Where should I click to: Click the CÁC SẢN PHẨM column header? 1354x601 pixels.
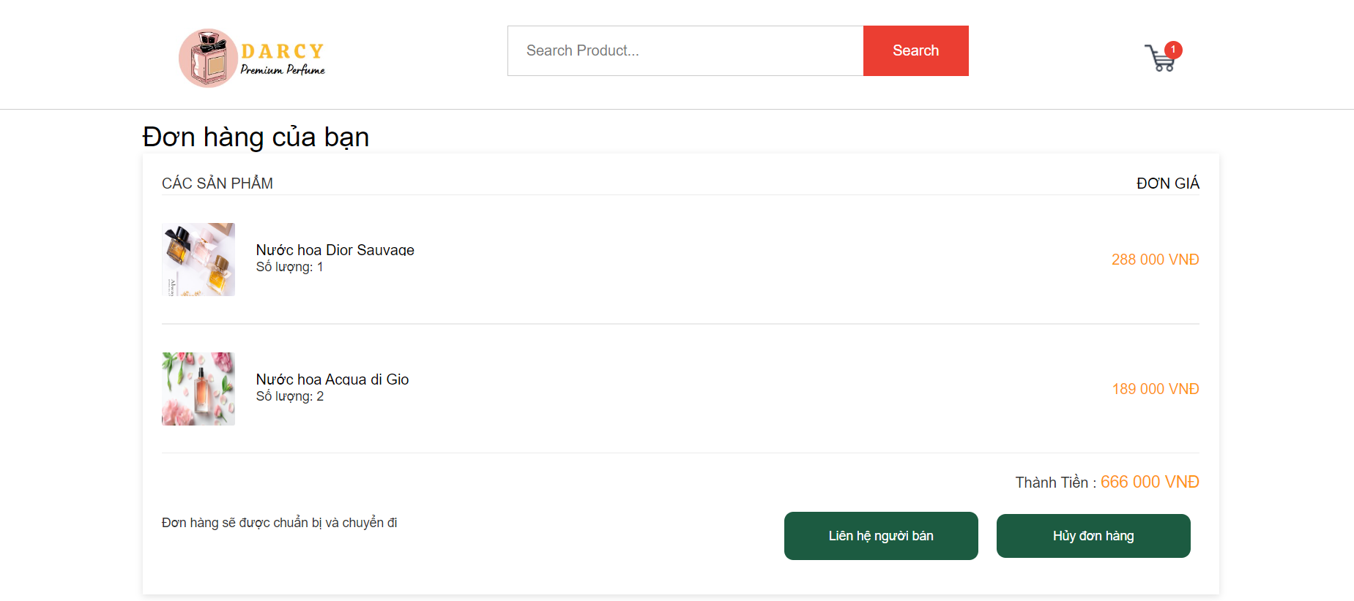[217, 183]
